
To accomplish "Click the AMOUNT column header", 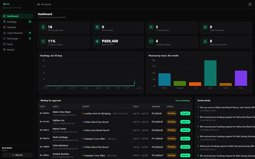I will pyautogui.click(x=156, y=107).
